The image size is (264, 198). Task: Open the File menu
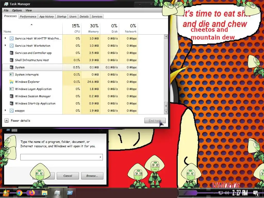pos(6,10)
